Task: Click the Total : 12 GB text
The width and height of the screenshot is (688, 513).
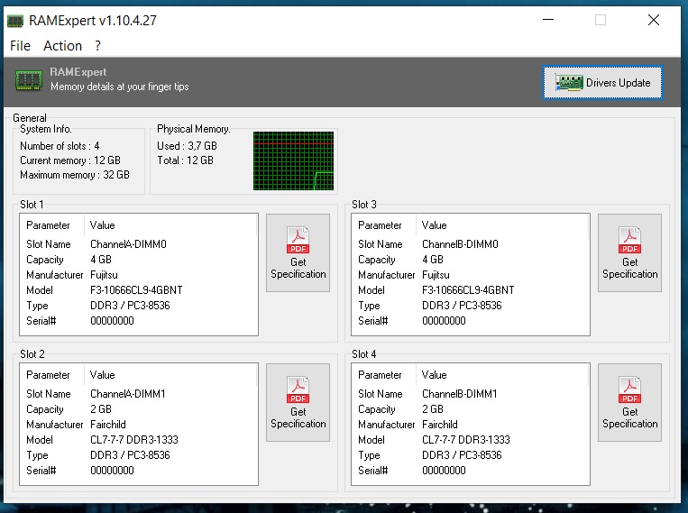Action: 185,160
